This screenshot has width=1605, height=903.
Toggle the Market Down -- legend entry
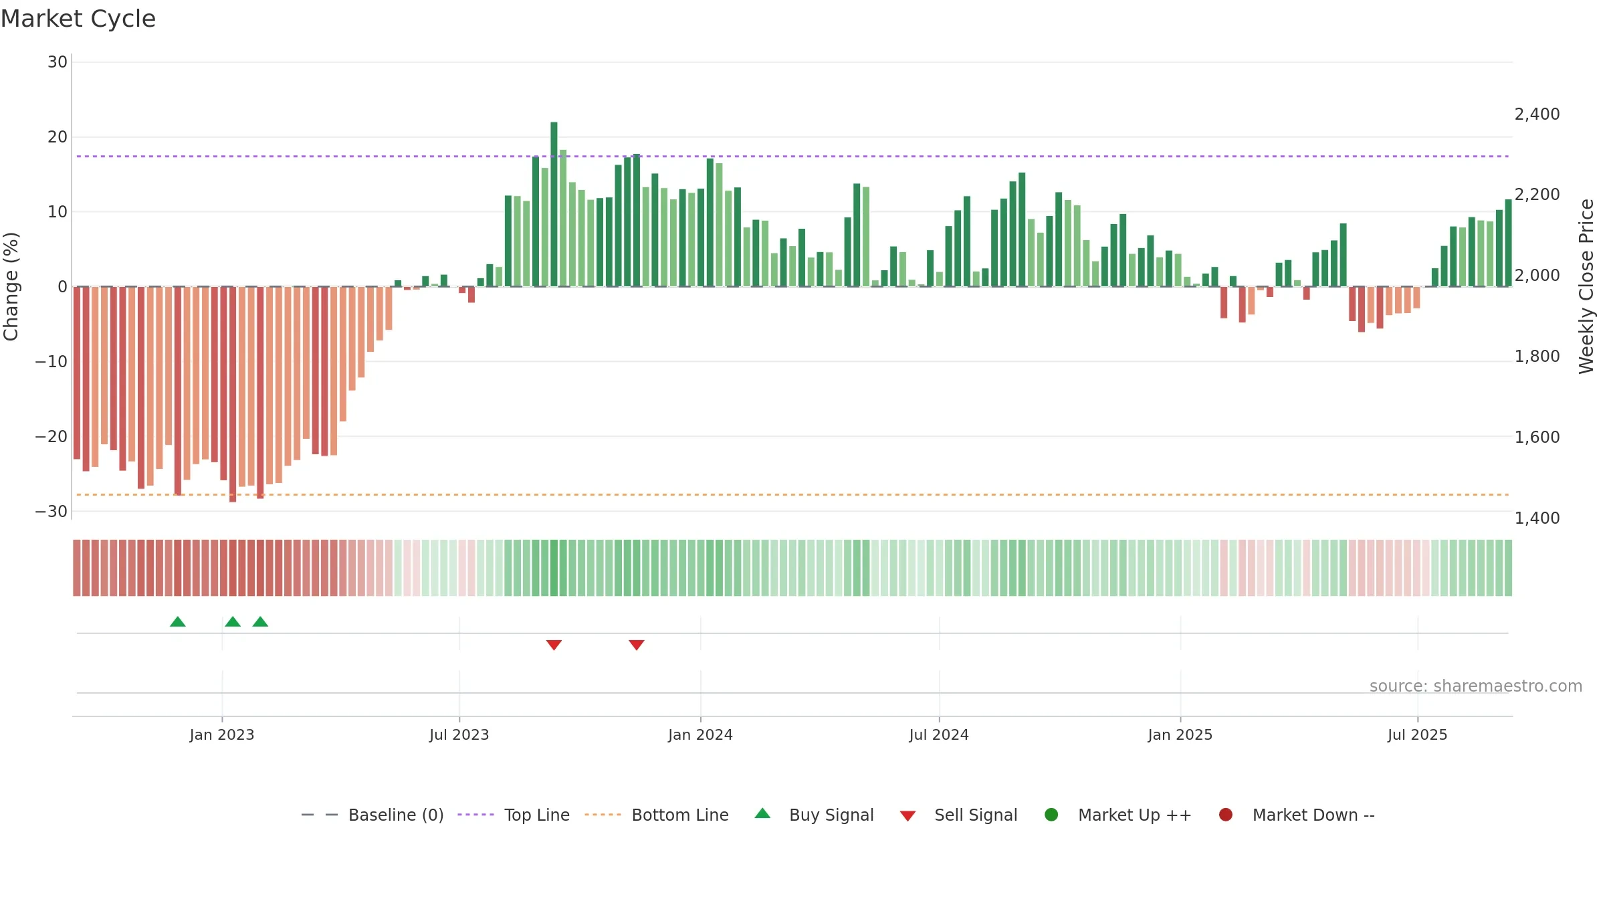[x=1297, y=815]
